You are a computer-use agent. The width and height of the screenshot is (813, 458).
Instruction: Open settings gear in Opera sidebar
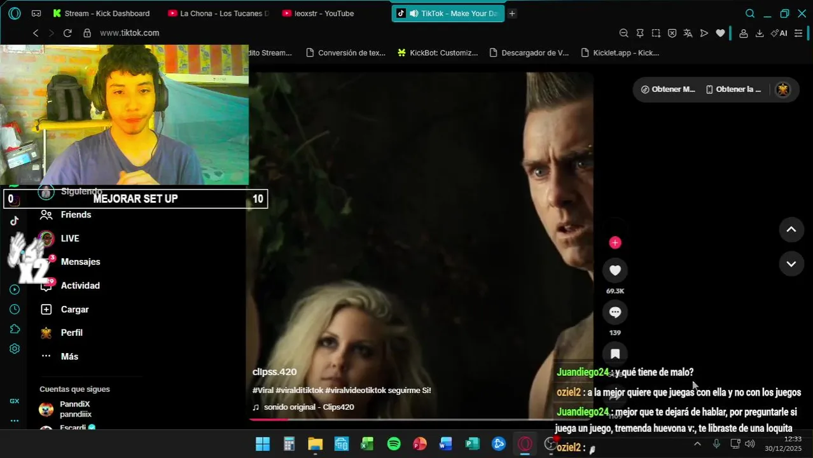(x=15, y=349)
